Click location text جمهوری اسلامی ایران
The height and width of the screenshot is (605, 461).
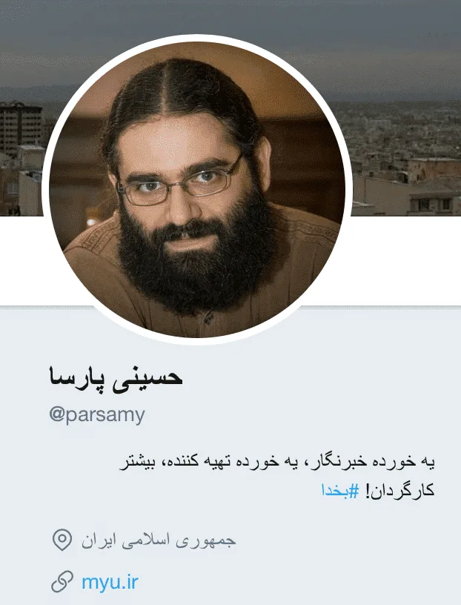coord(159,540)
